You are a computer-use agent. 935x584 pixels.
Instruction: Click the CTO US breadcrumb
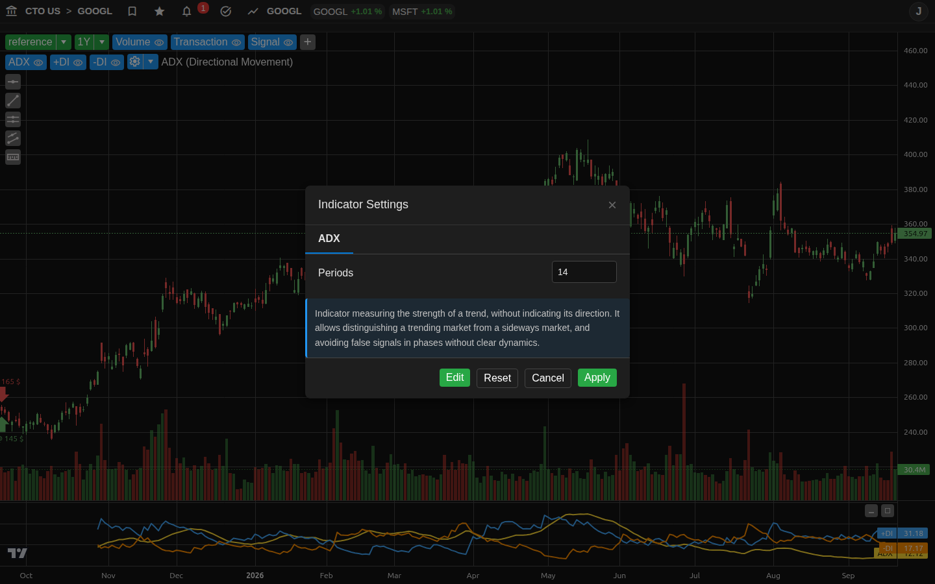pyautogui.click(x=43, y=11)
